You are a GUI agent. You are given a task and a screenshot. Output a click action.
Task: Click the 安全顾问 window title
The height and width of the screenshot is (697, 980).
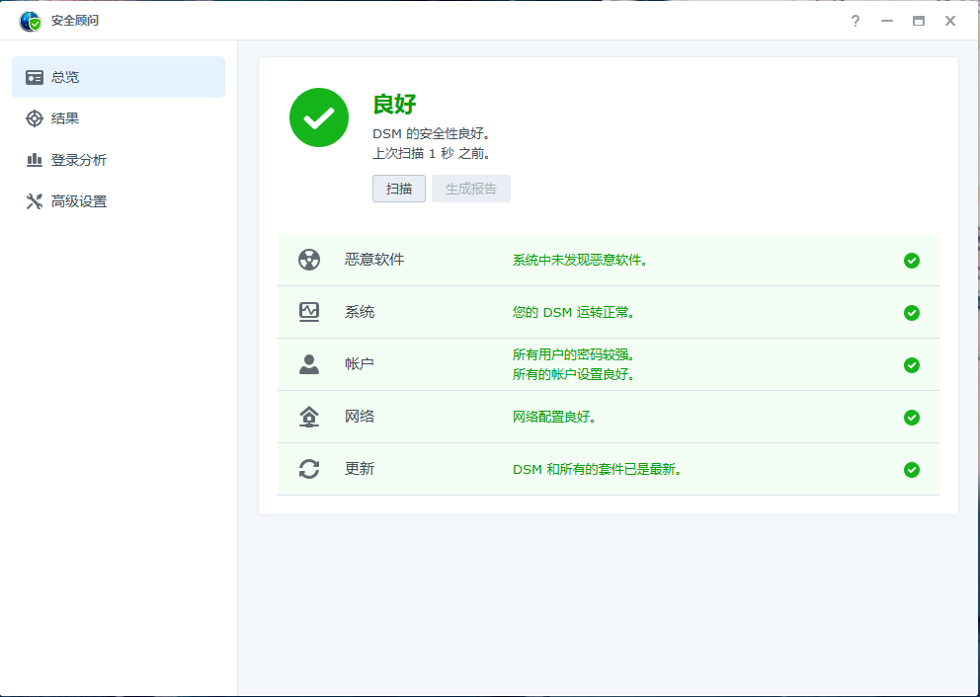coord(75,21)
